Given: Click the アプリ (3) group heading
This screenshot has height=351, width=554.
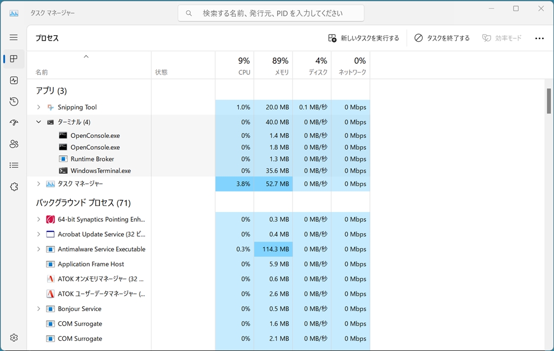Looking at the screenshot, I should [x=51, y=91].
